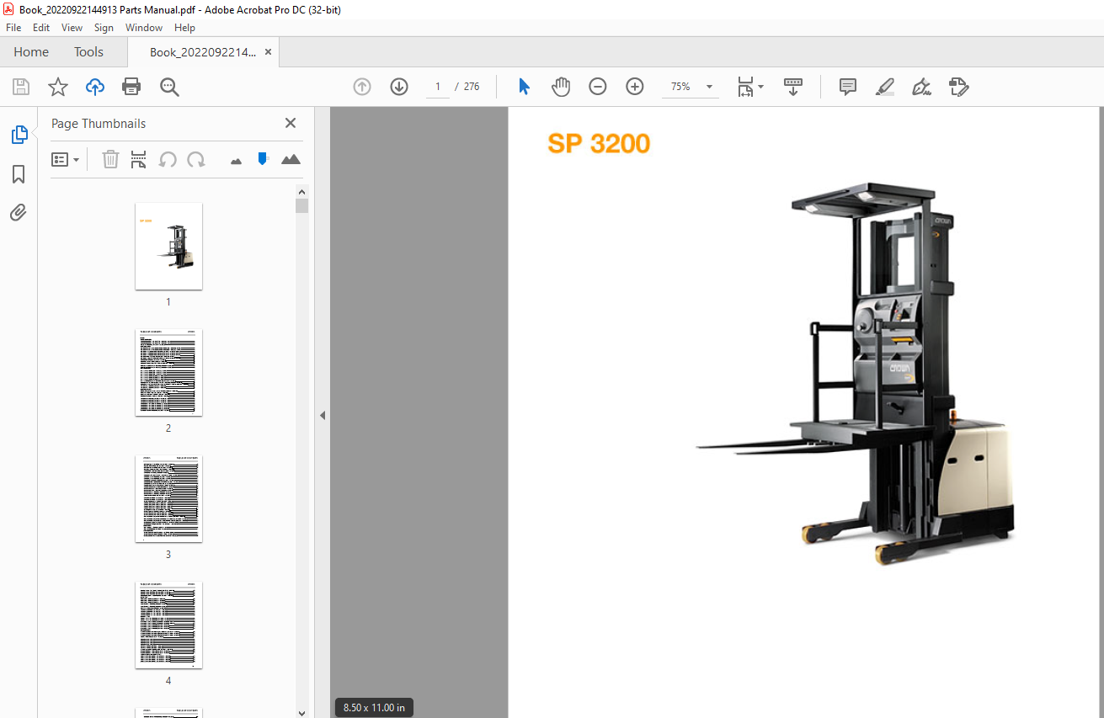Activate the Hand pan tool
This screenshot has height=718, width=1104.
[x=561, y=87]
